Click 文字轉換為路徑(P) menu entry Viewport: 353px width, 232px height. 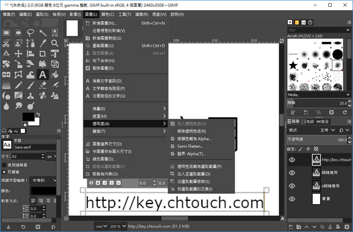(x=125, y=89)
